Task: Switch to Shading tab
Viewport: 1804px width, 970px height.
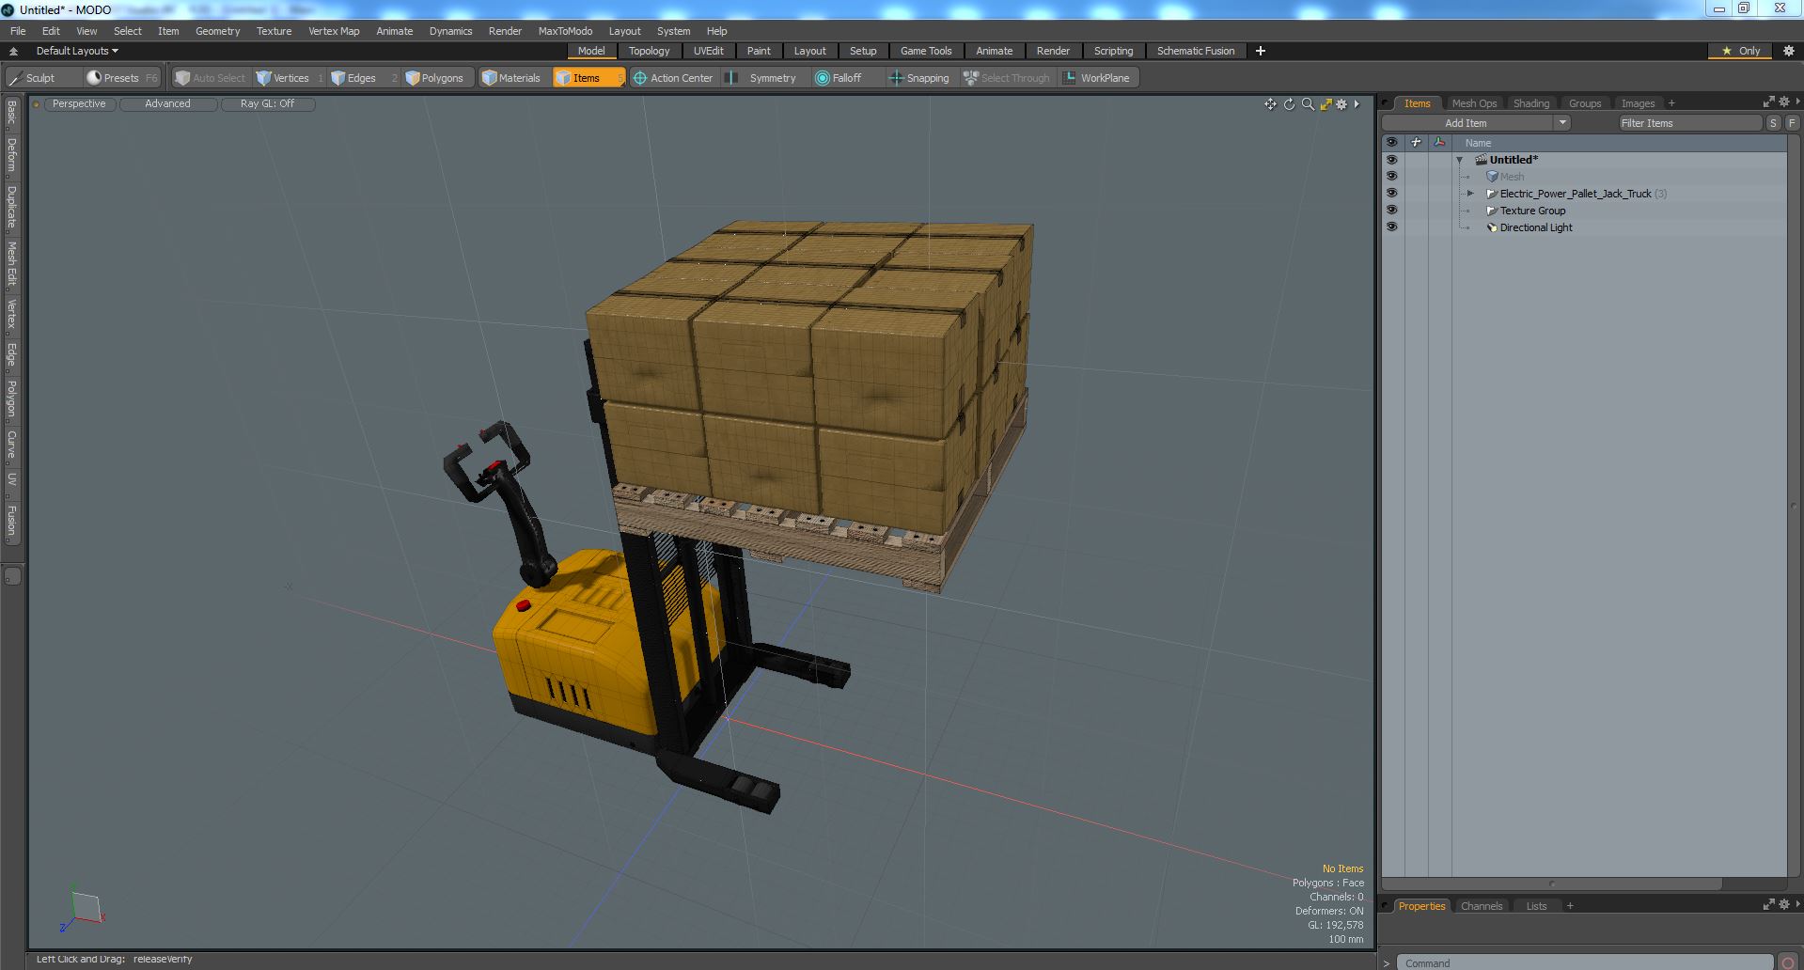Action: [x=1531, y=103]
